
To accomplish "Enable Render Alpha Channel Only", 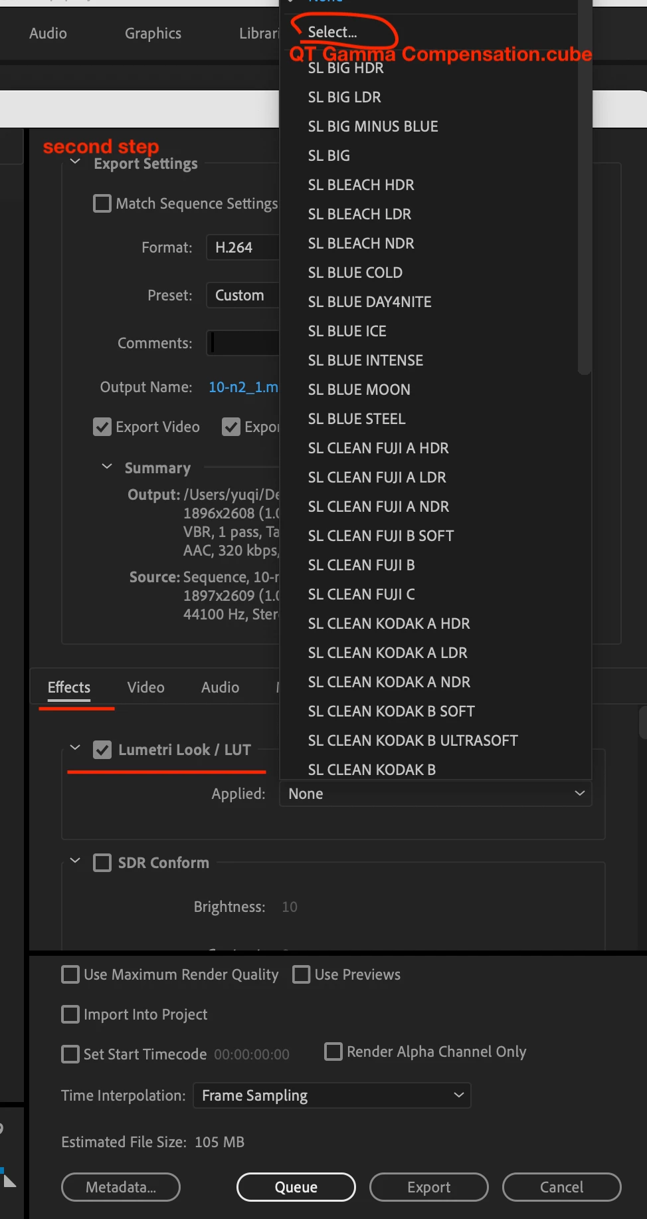I will [x=333, y=1052].
